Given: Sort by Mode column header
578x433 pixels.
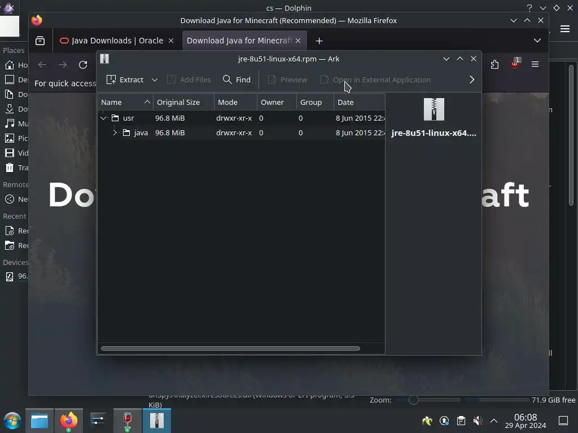Looking at the screenshot, I should [235, 103].
